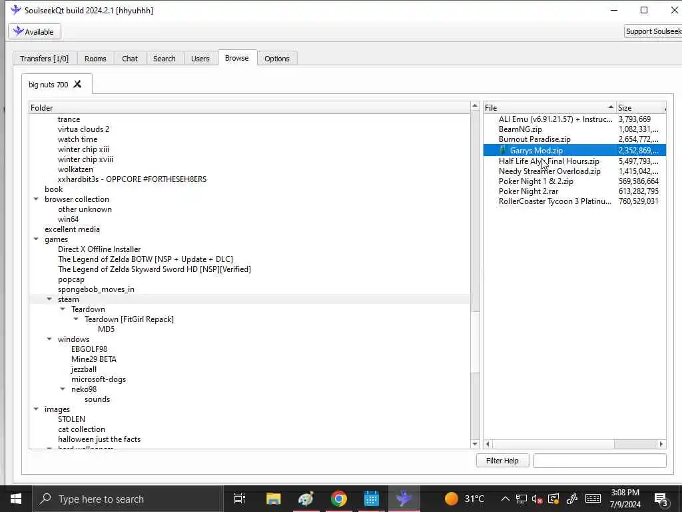Screen dimensions: 682x512
Task: Open the clock showing 3:08 PM
Action: 625,499
